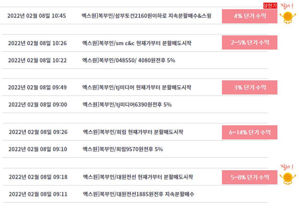Screen dimensions: 299x218
Task: Open the 희림9570원전후 5% entry
Action: (123, 149)
